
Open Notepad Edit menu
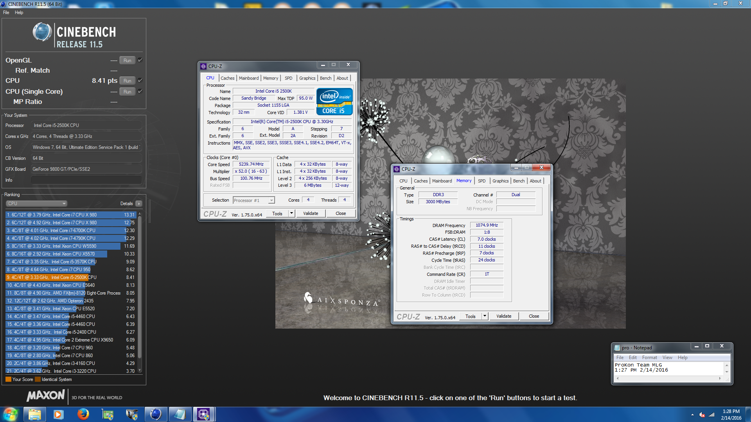[633, 358]
